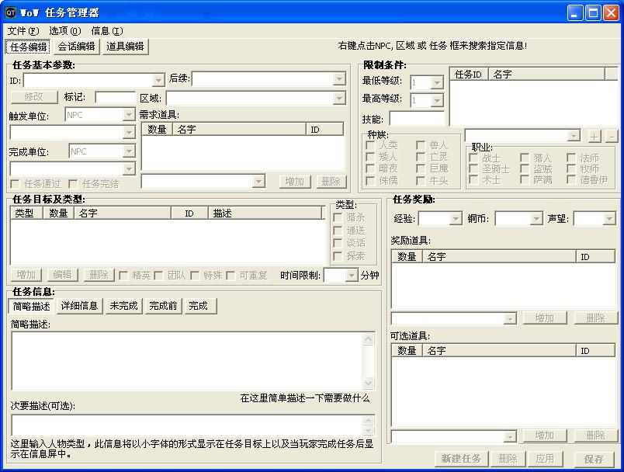
Task: Click the plus button beside the race selector
Action: (593, 135)
